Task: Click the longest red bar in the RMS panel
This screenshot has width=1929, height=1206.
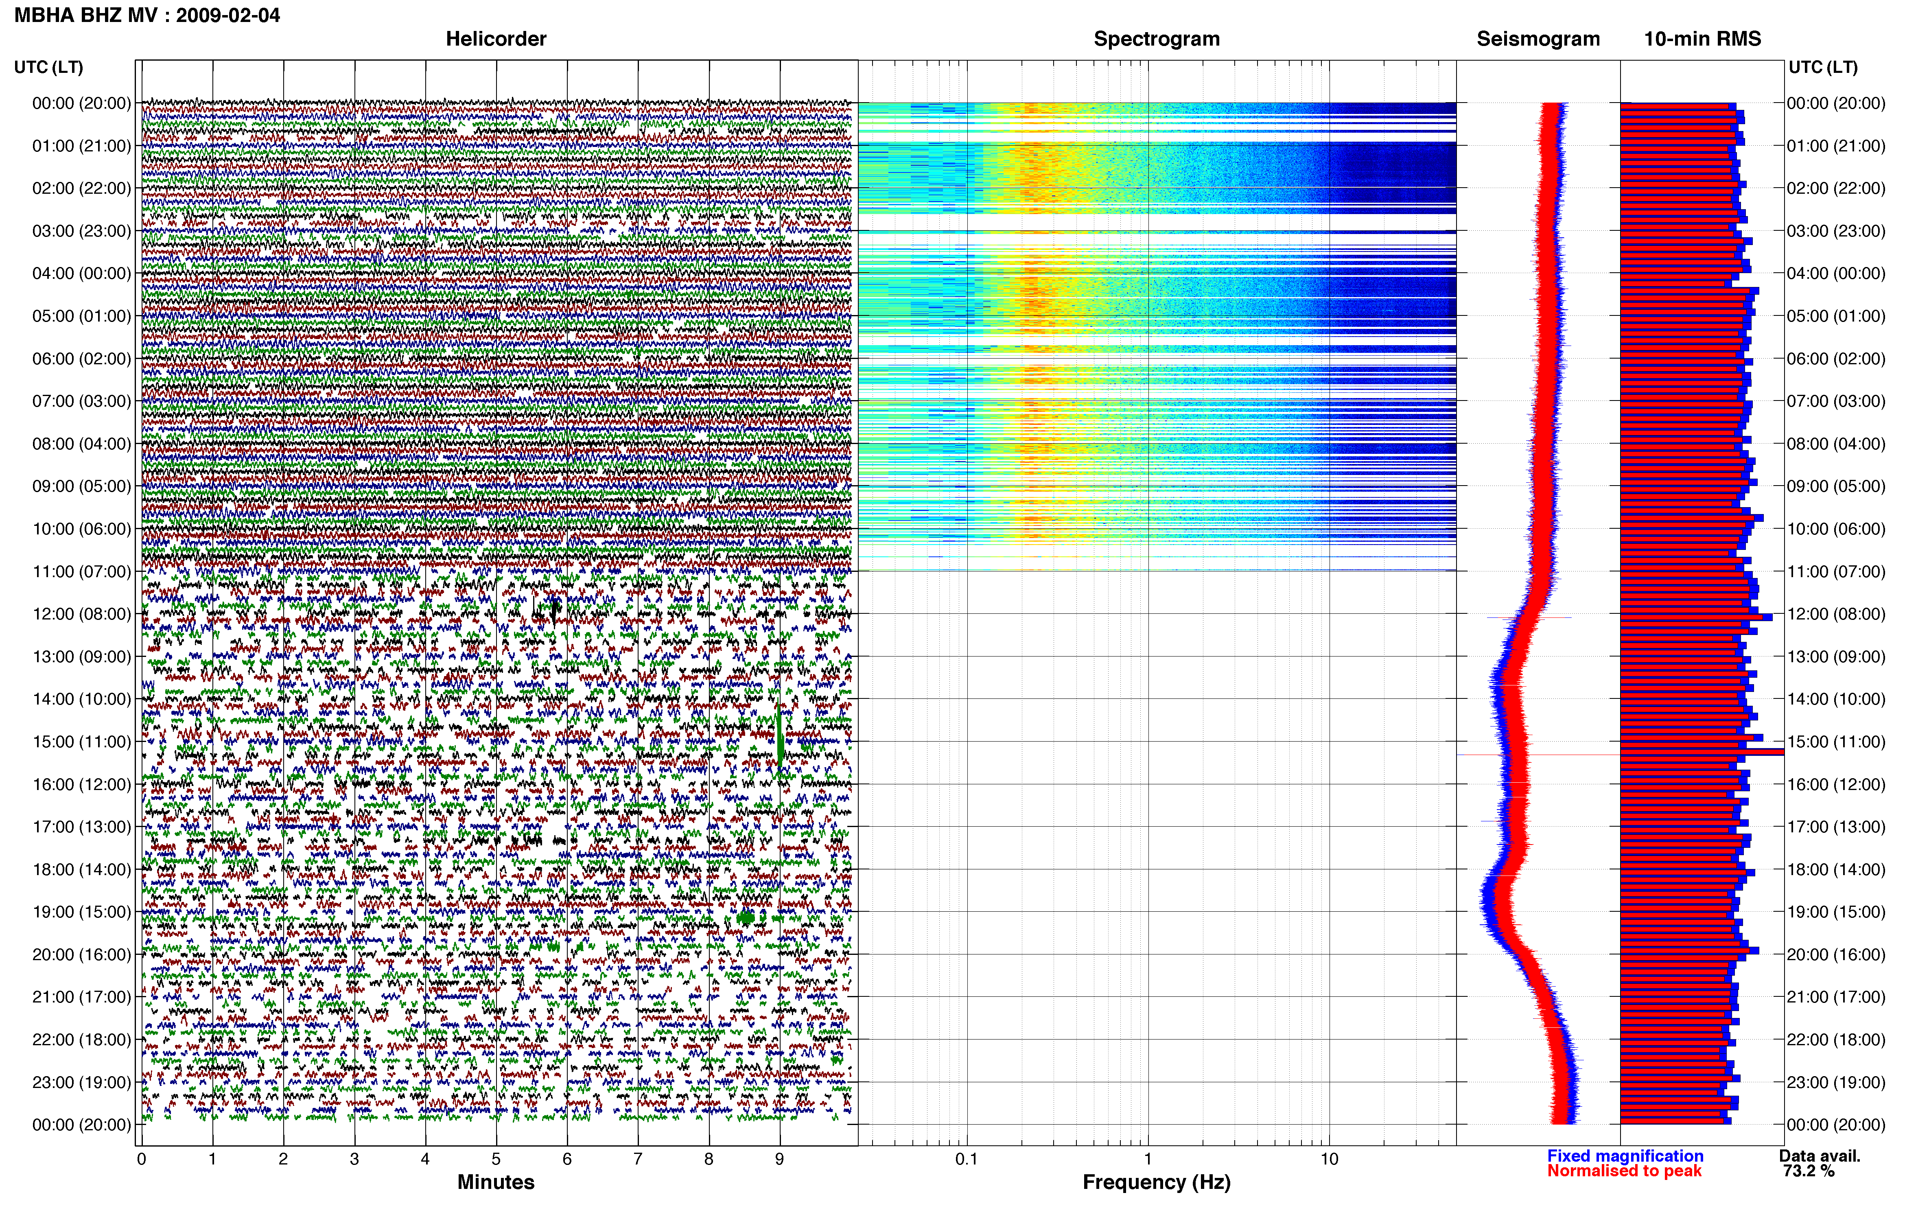Action: click(x=1702, y=752)
